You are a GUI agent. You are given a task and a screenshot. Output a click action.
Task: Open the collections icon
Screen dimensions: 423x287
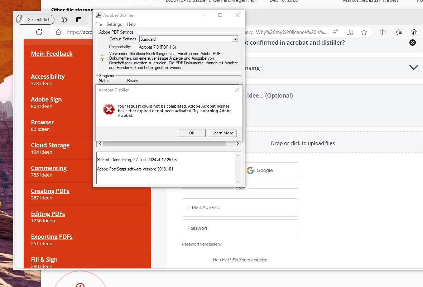click(x=414, y=32)
